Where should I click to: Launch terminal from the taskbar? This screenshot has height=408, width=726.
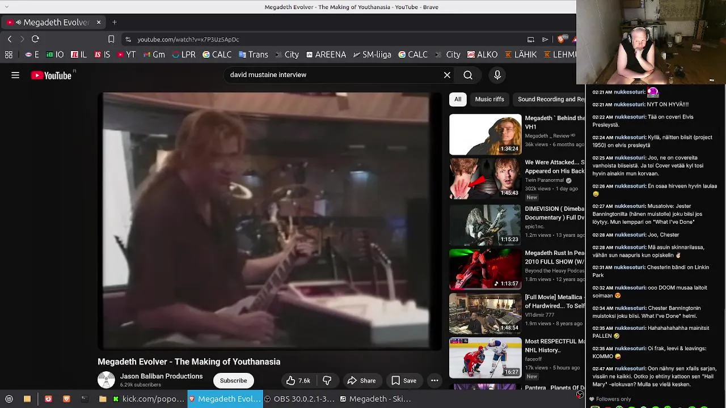point(85,399)
